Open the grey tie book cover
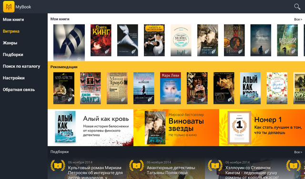The height and width of the screenshot is (179, 305). [x=127, y=40]
